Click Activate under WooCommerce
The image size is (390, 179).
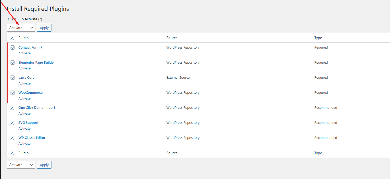coord(25,98)
